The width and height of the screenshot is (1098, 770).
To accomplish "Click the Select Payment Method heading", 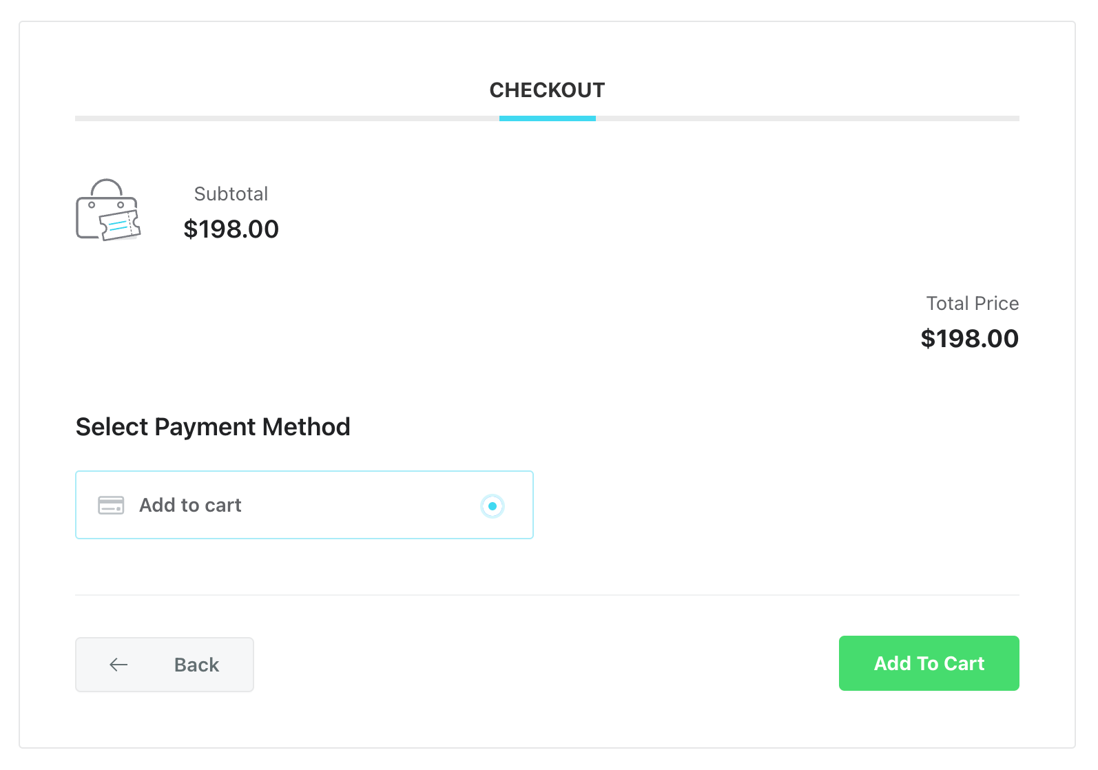I will 213,427.
